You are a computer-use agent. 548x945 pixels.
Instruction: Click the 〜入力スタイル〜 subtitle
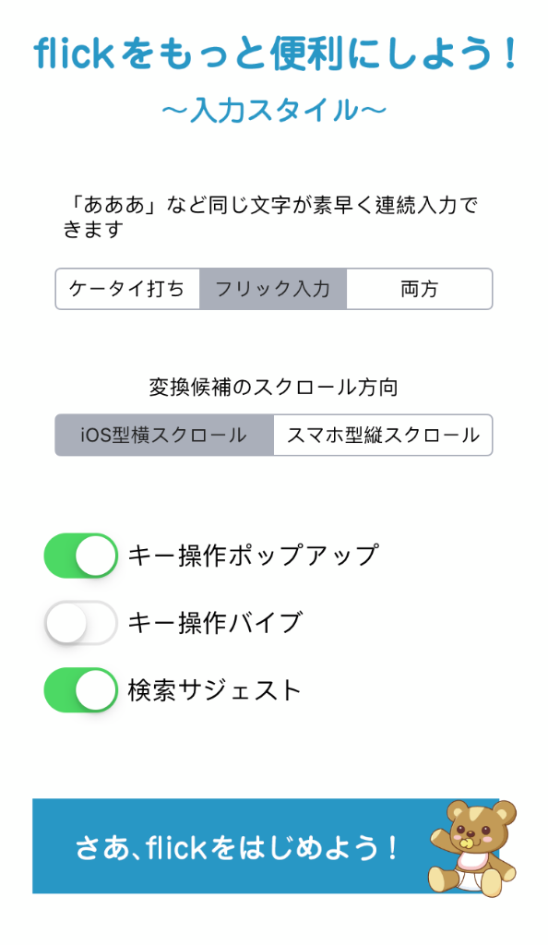coord(274,111)
